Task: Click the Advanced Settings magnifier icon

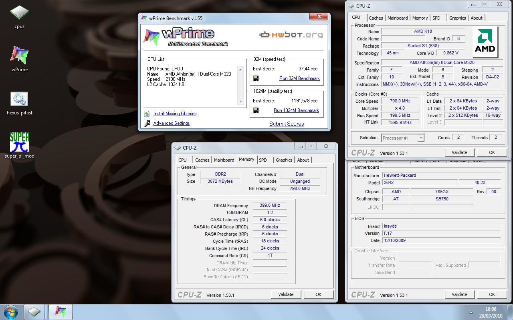Action: [x=147, y=123]
